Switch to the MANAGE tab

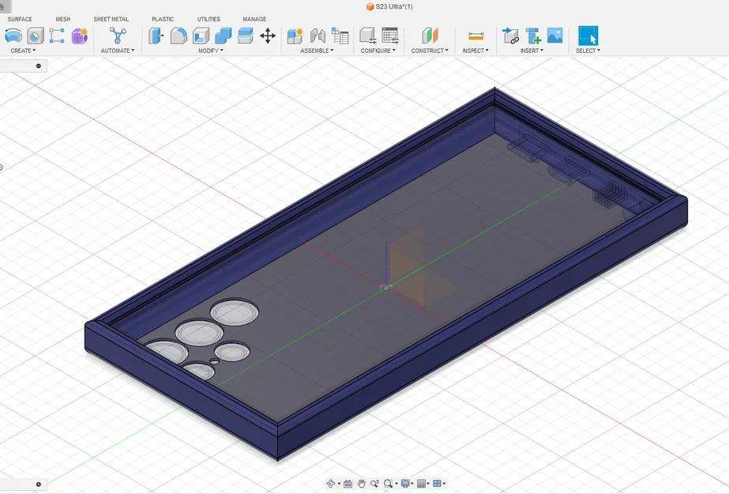[254, 19]
